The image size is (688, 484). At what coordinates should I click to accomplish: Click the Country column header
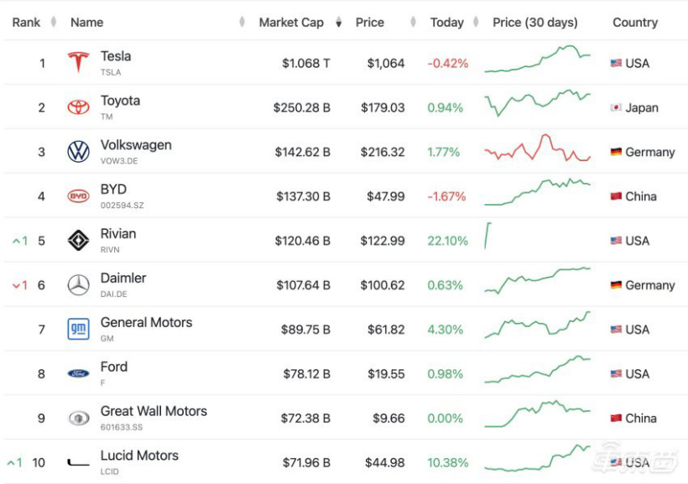click(x=635, y=23)
